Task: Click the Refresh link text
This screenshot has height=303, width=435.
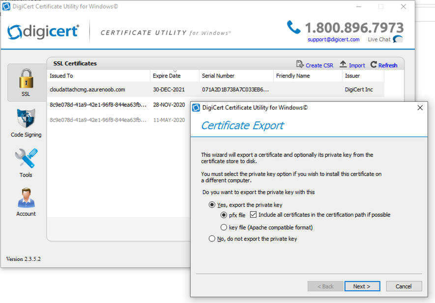Action: [x=387, y=65]
